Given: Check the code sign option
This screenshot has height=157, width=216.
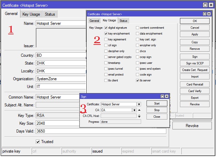Looking at the screenshot, I should 137,74.
